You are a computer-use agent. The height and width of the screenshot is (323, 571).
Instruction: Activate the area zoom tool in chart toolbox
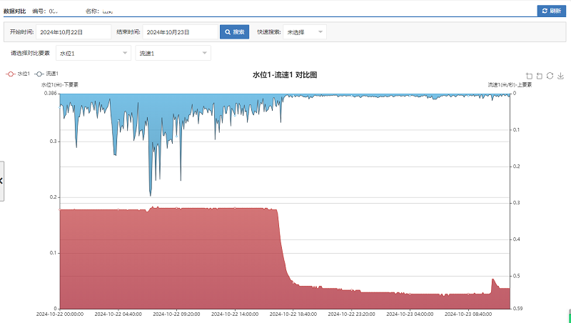[x=529, y=75]
